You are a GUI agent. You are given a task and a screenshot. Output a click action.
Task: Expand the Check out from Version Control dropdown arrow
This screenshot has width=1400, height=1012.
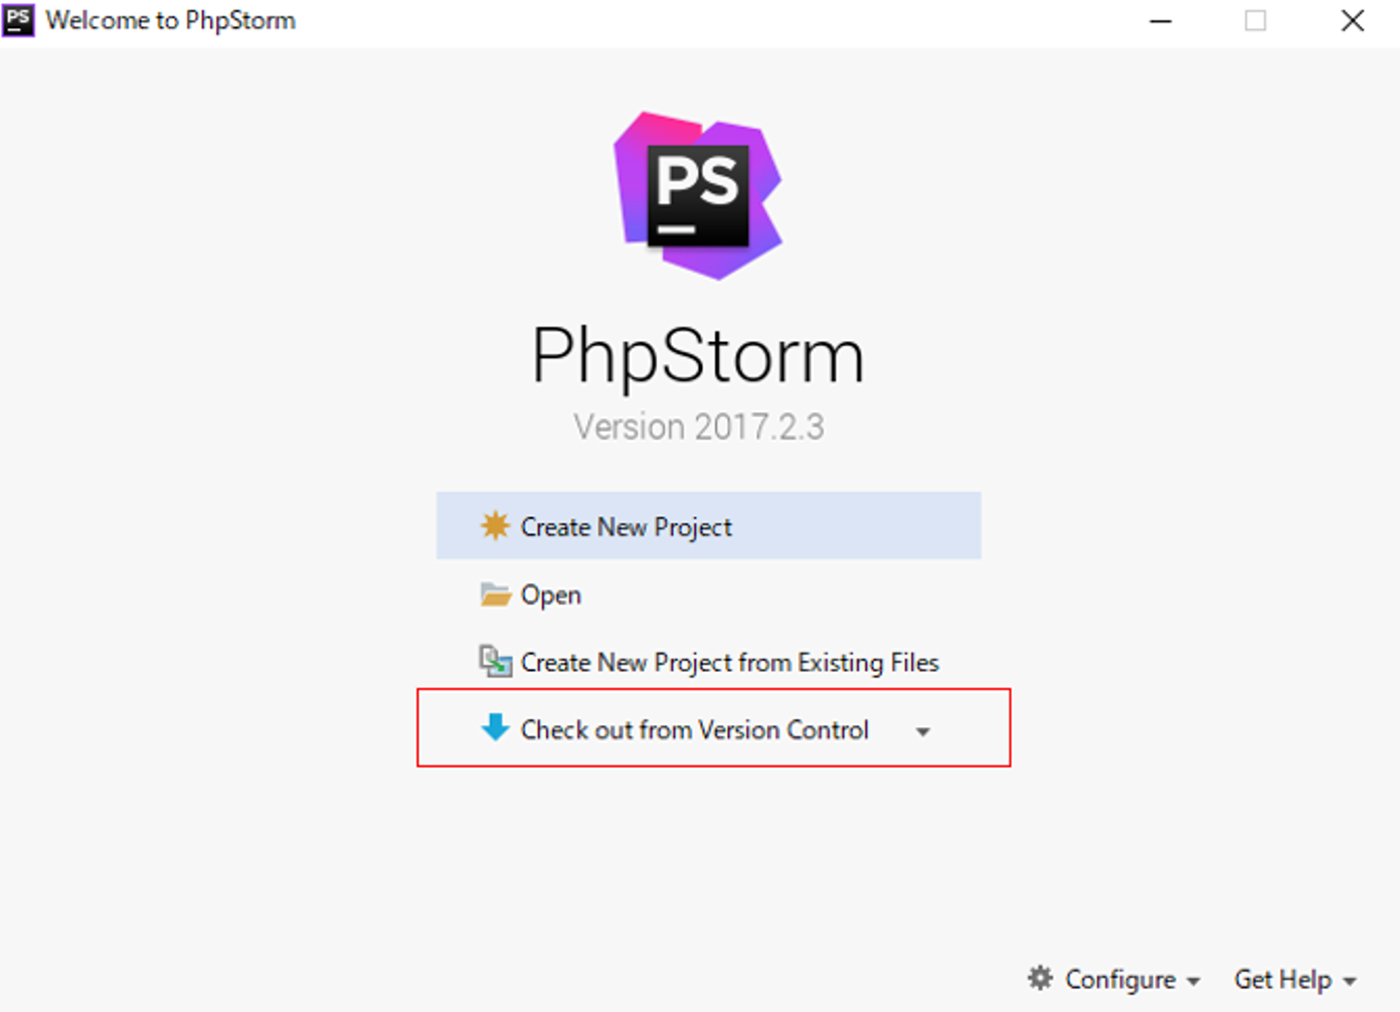tap(923, 731)
